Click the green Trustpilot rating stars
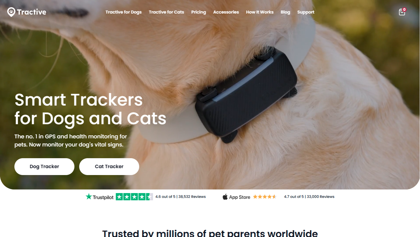Viewport: 420px width, 237px height. (x=134, y=197)
